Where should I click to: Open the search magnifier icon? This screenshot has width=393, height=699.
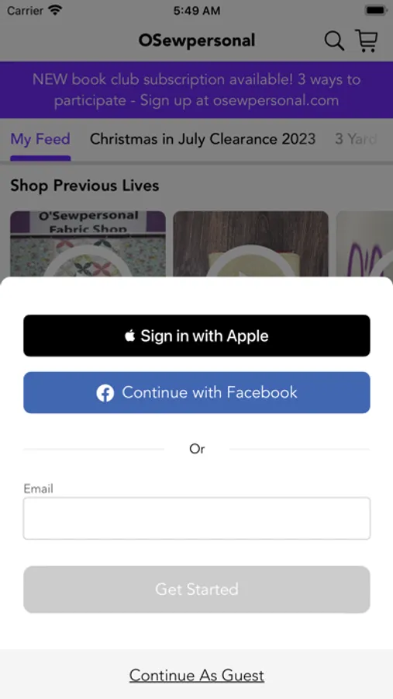coord(334,41)
